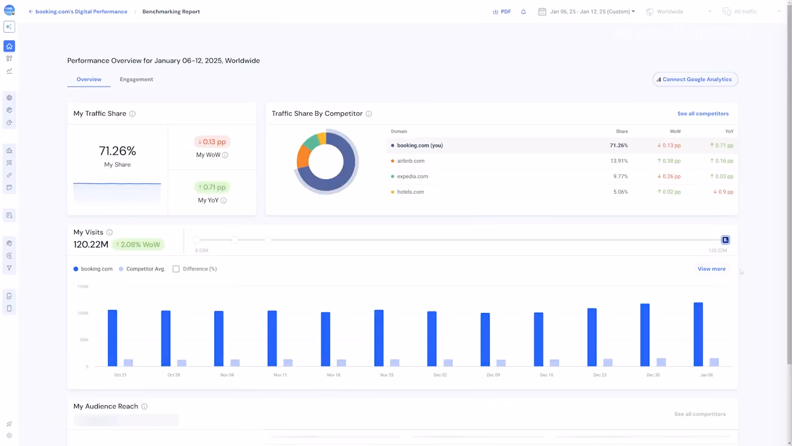Open the credit card icon in sidebar
This screenshot has width=792, height=446.
pos(9,187)
